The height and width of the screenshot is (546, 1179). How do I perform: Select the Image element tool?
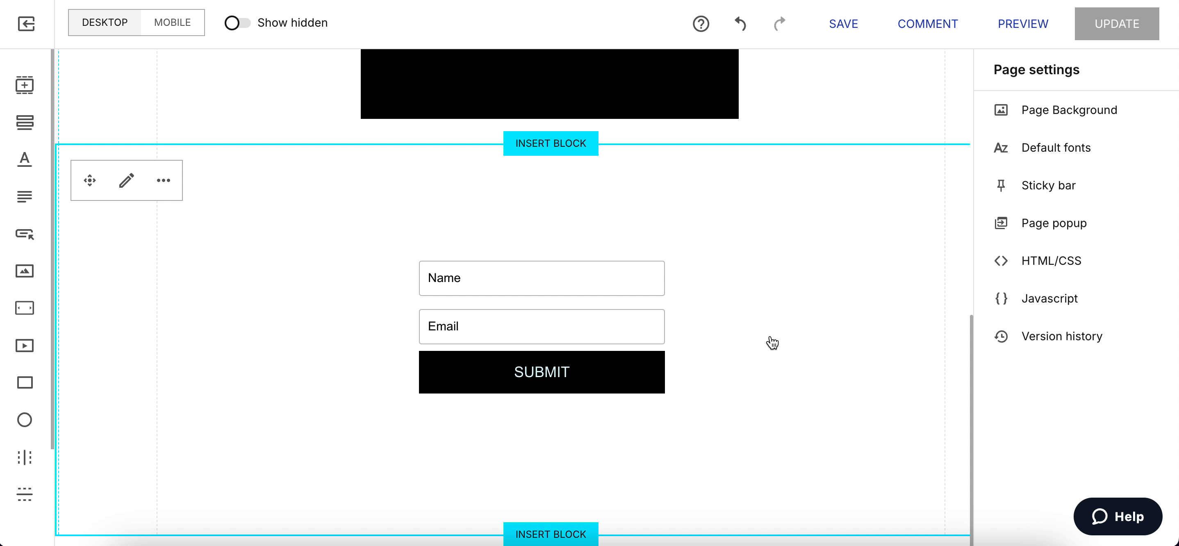pyautogui.click(x=24, y=271)
